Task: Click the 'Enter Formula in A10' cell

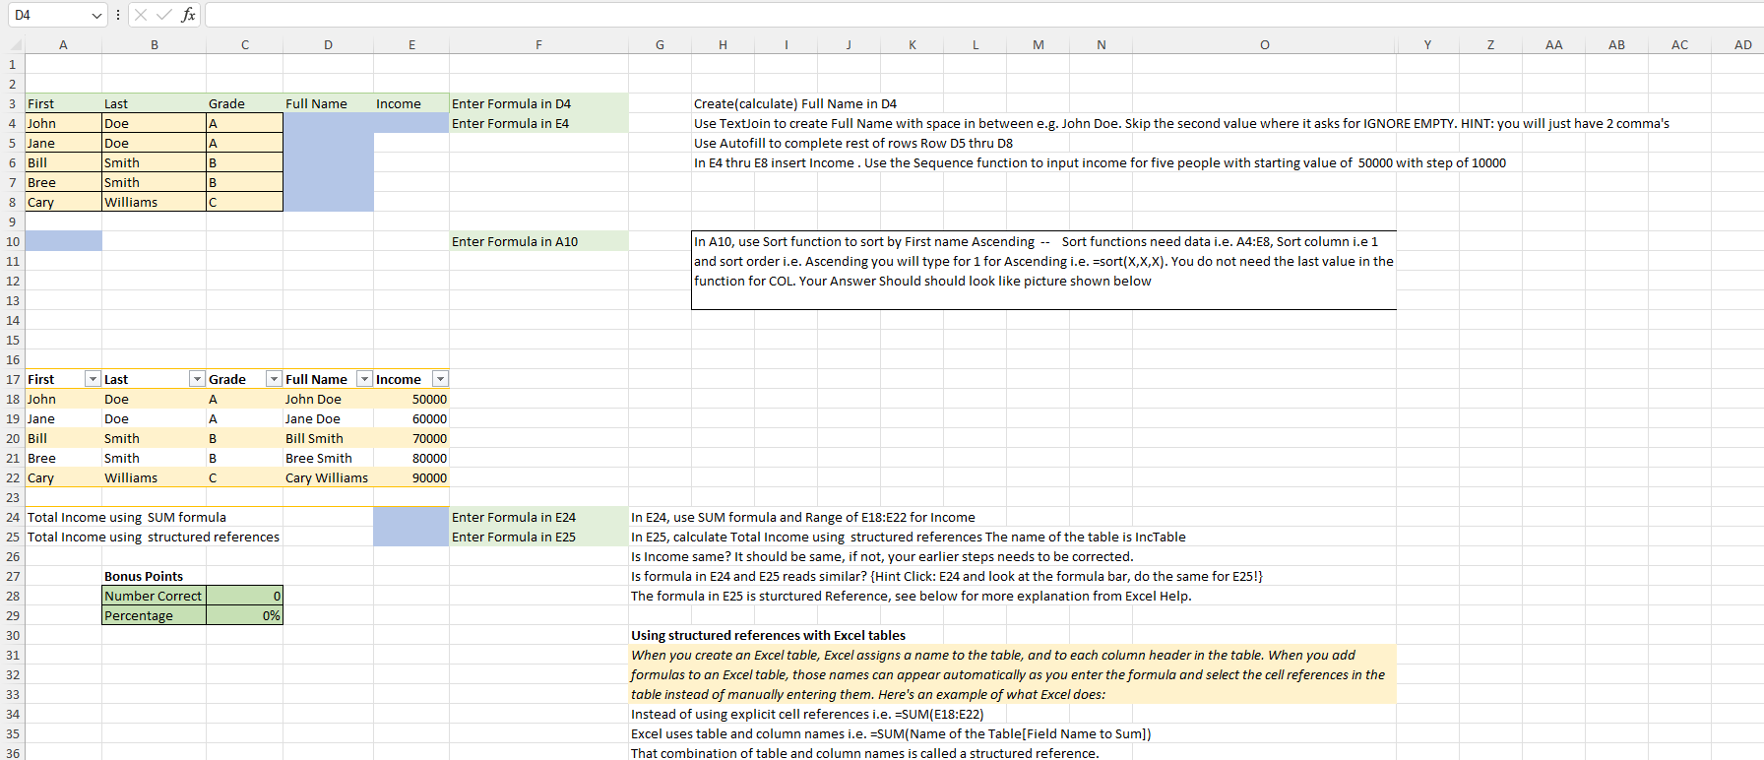Action: (538, 241)
